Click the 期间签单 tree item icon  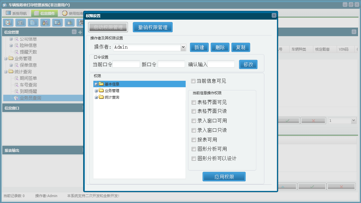tap(16, 78)
